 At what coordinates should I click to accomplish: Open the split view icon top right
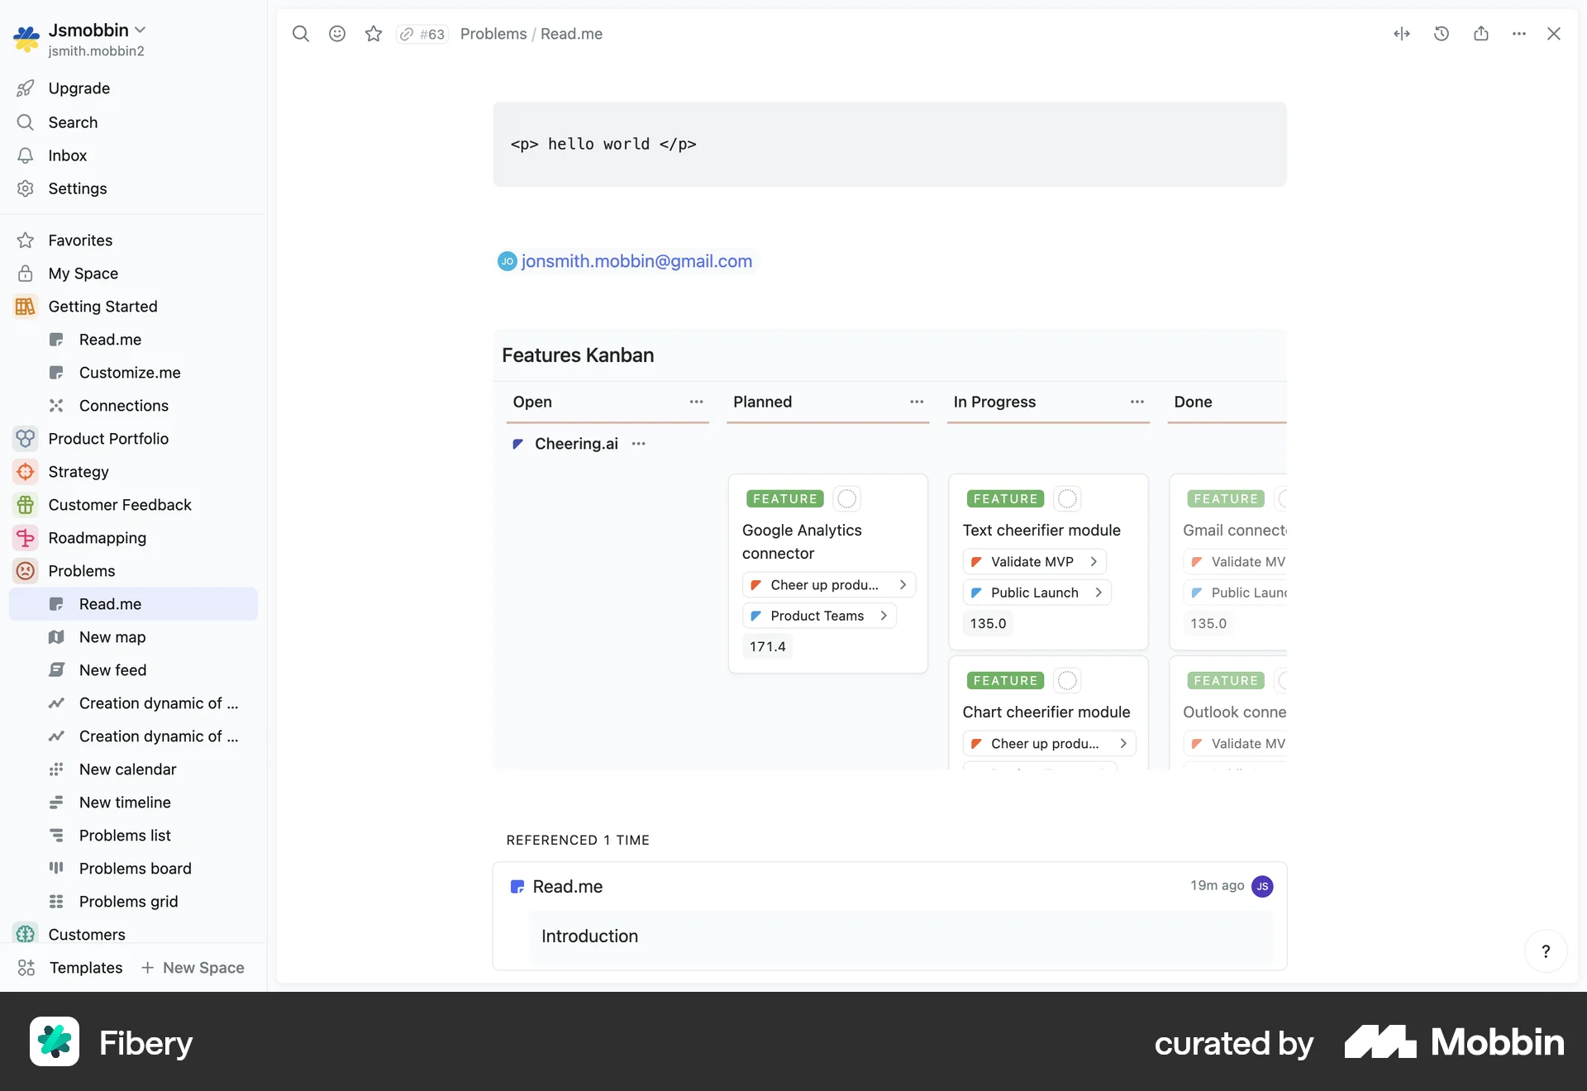(x=1402, y=34)
